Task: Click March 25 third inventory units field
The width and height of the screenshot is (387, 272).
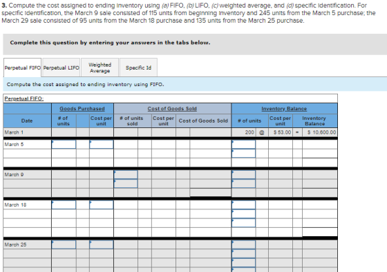Action: 243,262
